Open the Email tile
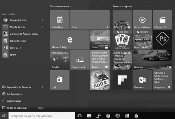Screen dimensions: 175x119 coord(90,20)
